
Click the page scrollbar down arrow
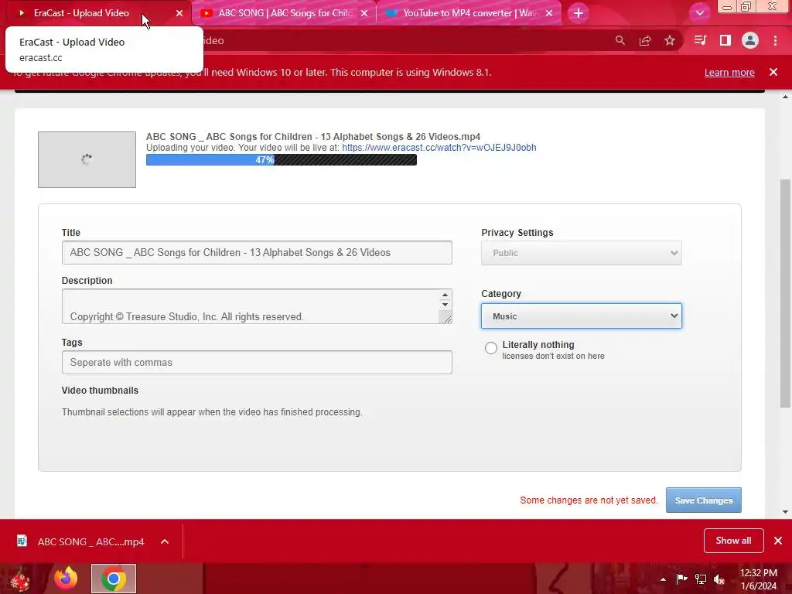(x=785, y=512)
